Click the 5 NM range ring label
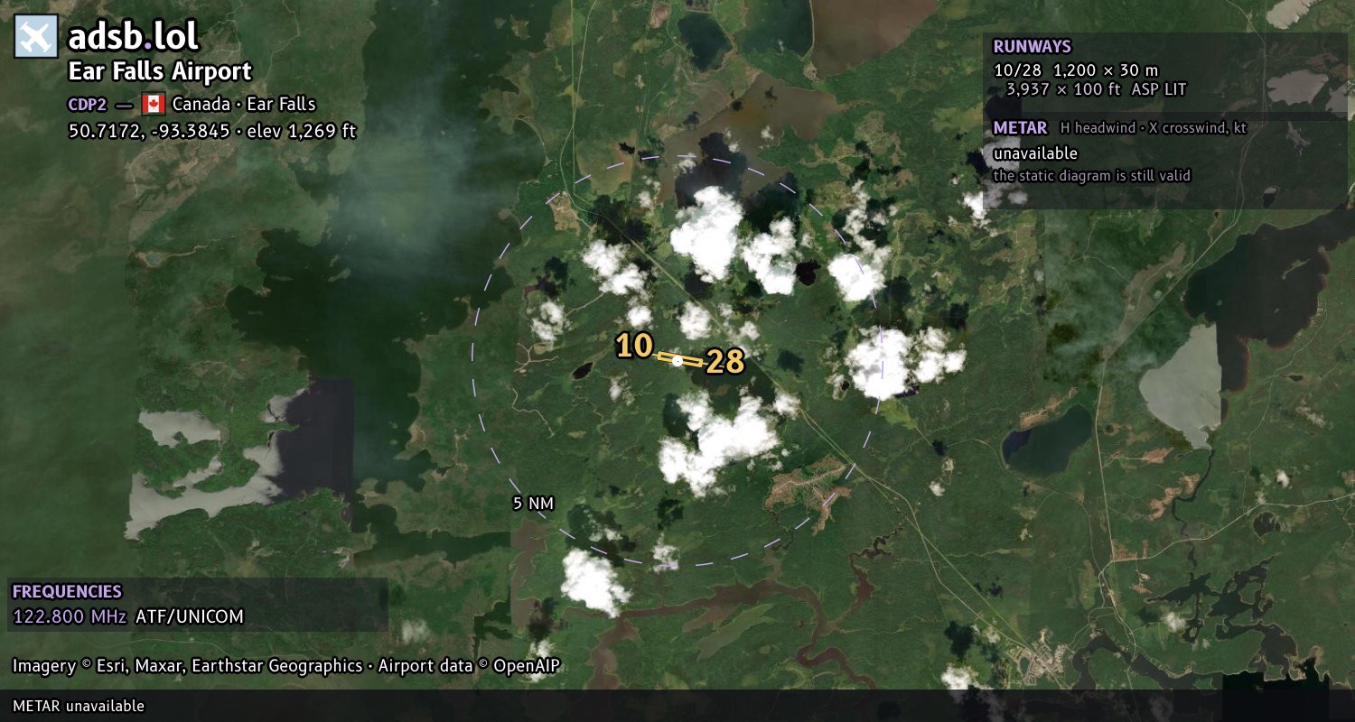The height and width of the screenshot is (722, 1355). (533, 504)
